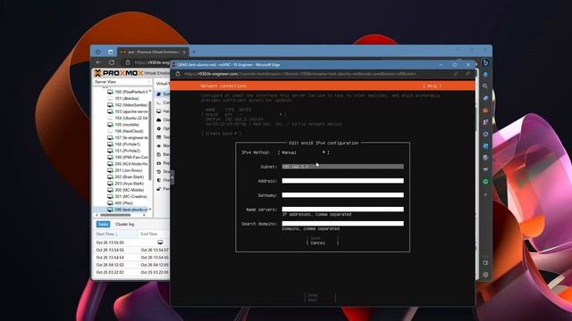Open the Options gear icon in Proxmox menu
572x321 pixels.
click(x=159, y=128)
